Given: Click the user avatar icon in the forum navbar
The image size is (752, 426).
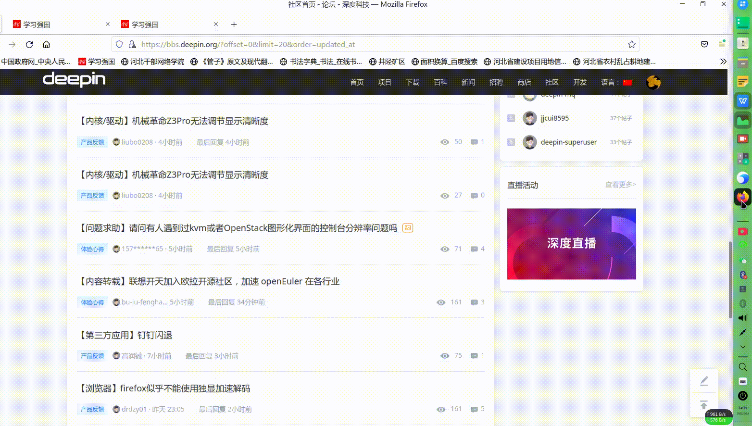Looking at the screenshot, I should pos(653,82).
